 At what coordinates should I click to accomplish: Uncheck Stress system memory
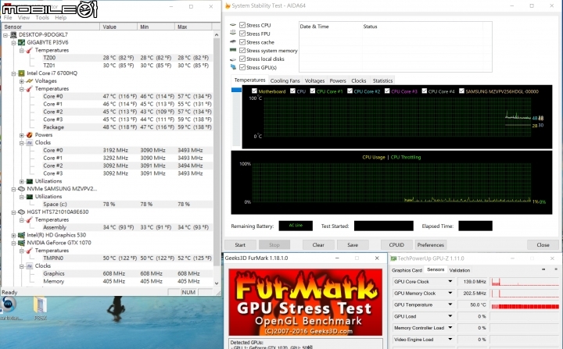[242, 51]
